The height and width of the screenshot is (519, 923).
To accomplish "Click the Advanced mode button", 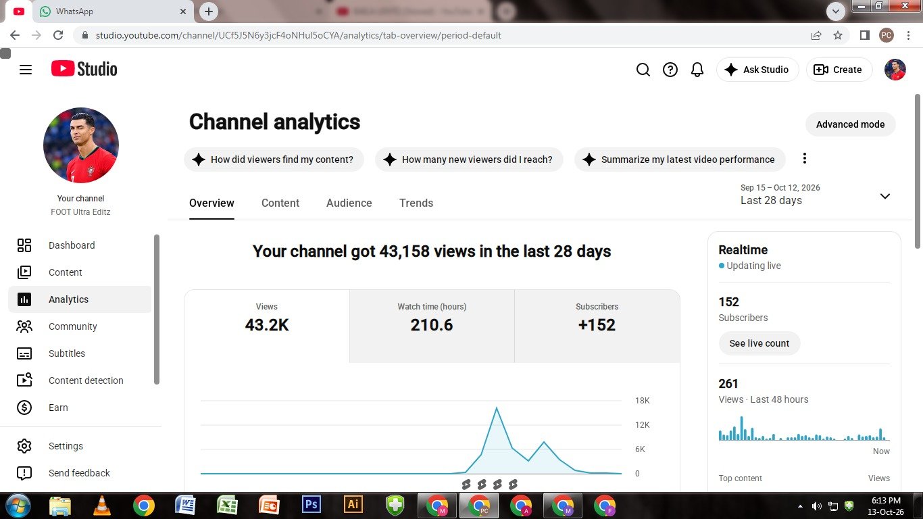I will click(850, 124).
